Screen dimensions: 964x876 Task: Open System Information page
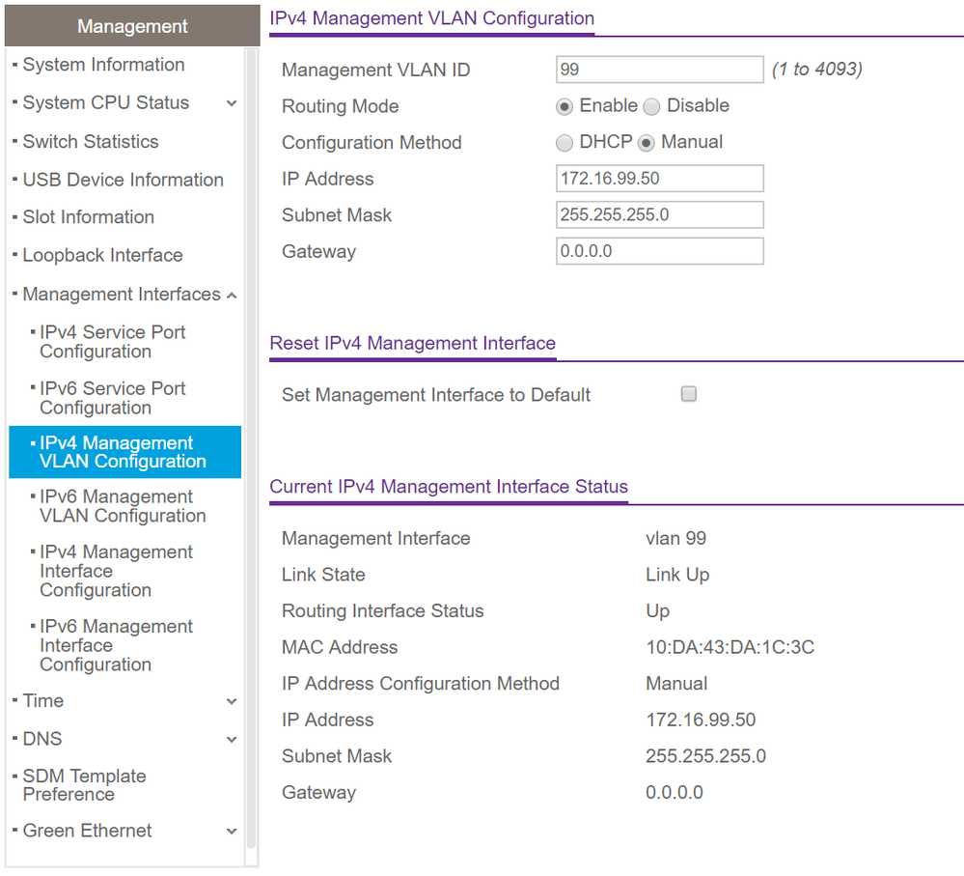[103, 65]
